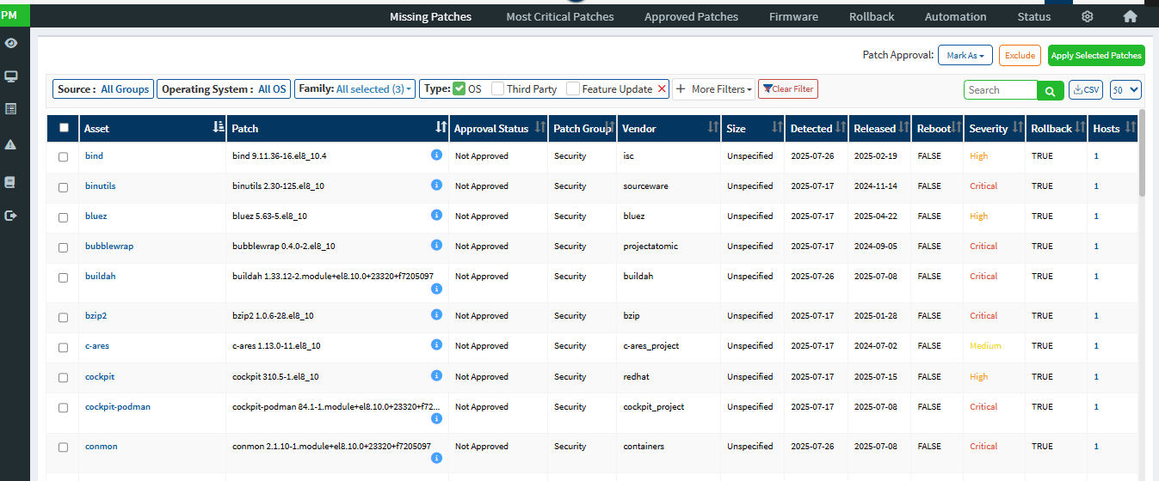The width and height of the screenshot is (1159, 481).
Task: Sort table by Asset column icon
Action: (219, 128)
